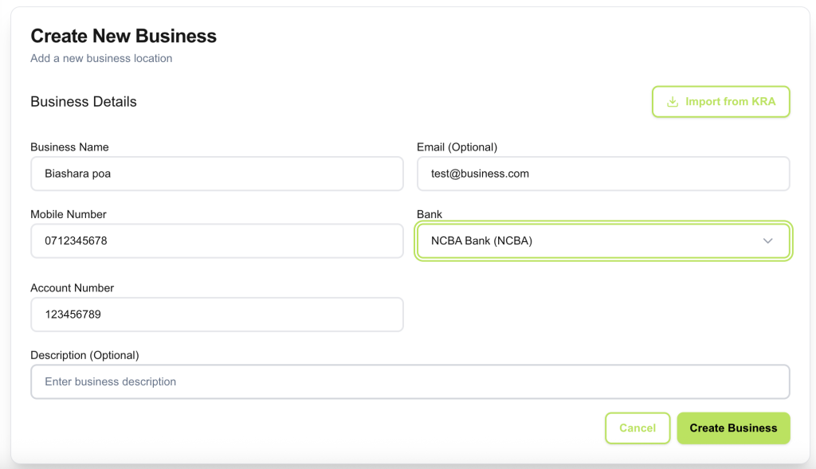Submit with the Create Business button
The height and width of the screenshot is (469, 816).
point(733,428)
